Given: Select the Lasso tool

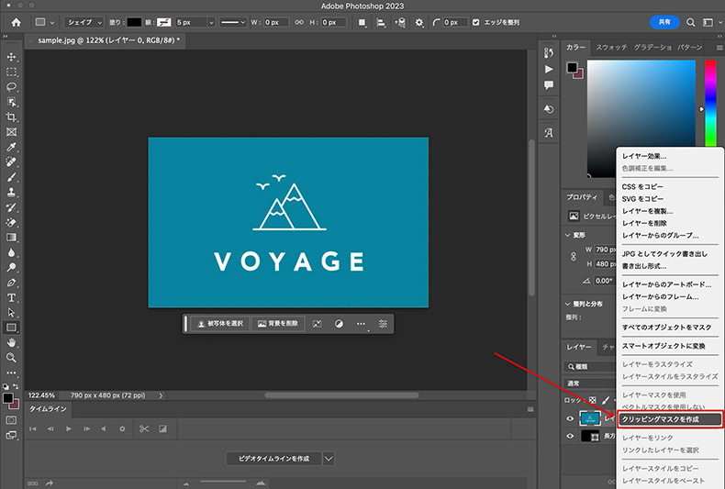Looking at the screenshot, I should pos(12,86).
